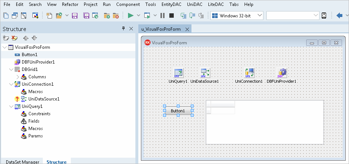Image resolution: width=349 pixels, height=164 pixels.
Task: Switch to the Structure bottom tab
Action: coord(56,162)
